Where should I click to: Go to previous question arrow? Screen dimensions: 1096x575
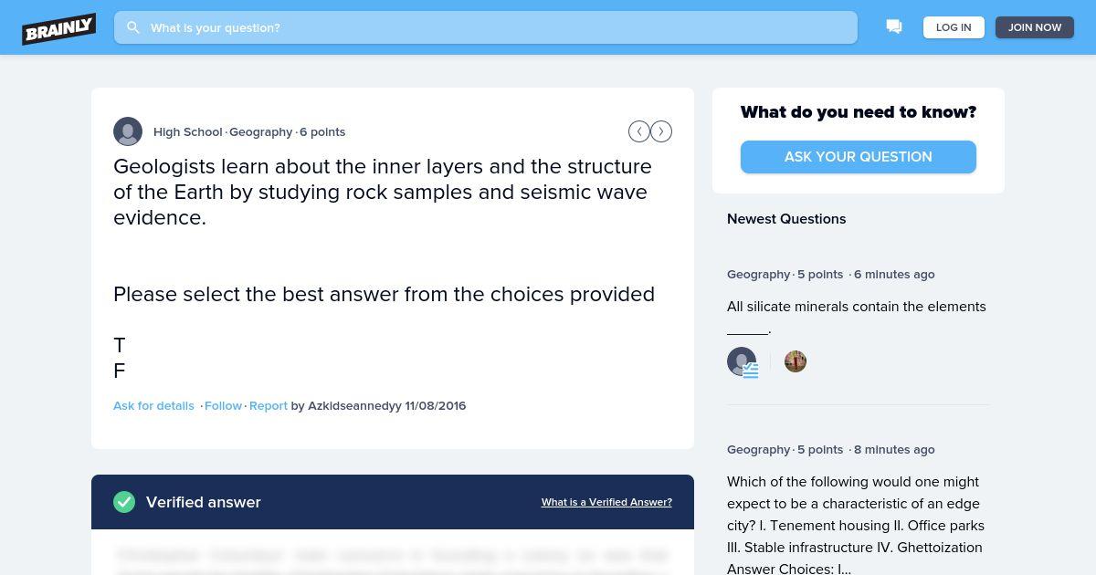coord(639,131)
